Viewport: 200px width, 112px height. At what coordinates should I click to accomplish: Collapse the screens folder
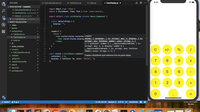tap(15, 49)
